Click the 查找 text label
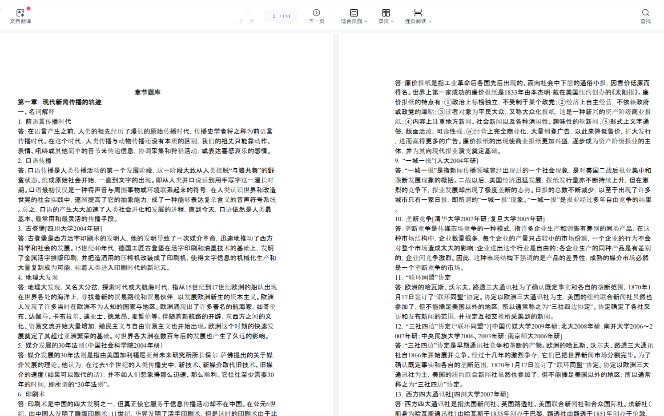Viewport: 664px width, 416px height. click(645, 21)
